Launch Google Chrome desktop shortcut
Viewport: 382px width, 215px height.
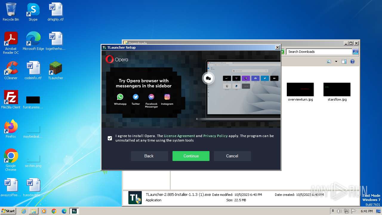(x=11, y=160)
